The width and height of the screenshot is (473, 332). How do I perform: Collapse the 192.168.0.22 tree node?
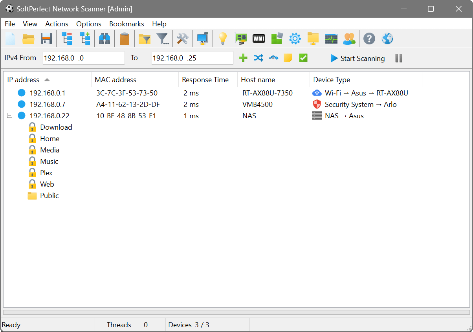click(x=9, y=116)
